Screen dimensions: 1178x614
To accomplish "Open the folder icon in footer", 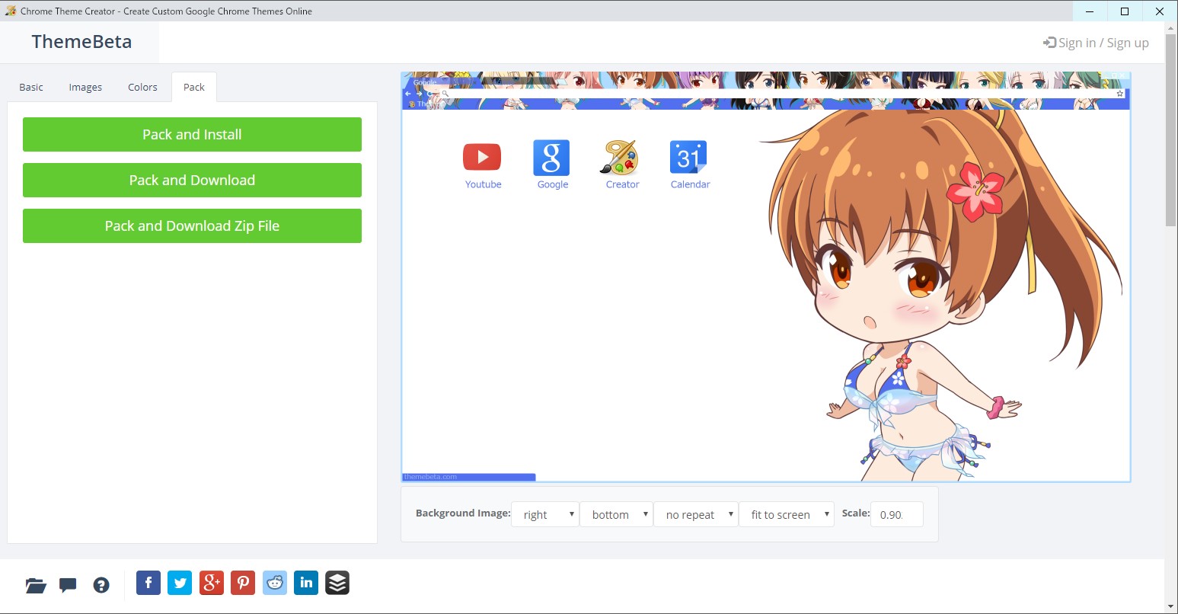I will pyautogui.click(x=36, y=585).
